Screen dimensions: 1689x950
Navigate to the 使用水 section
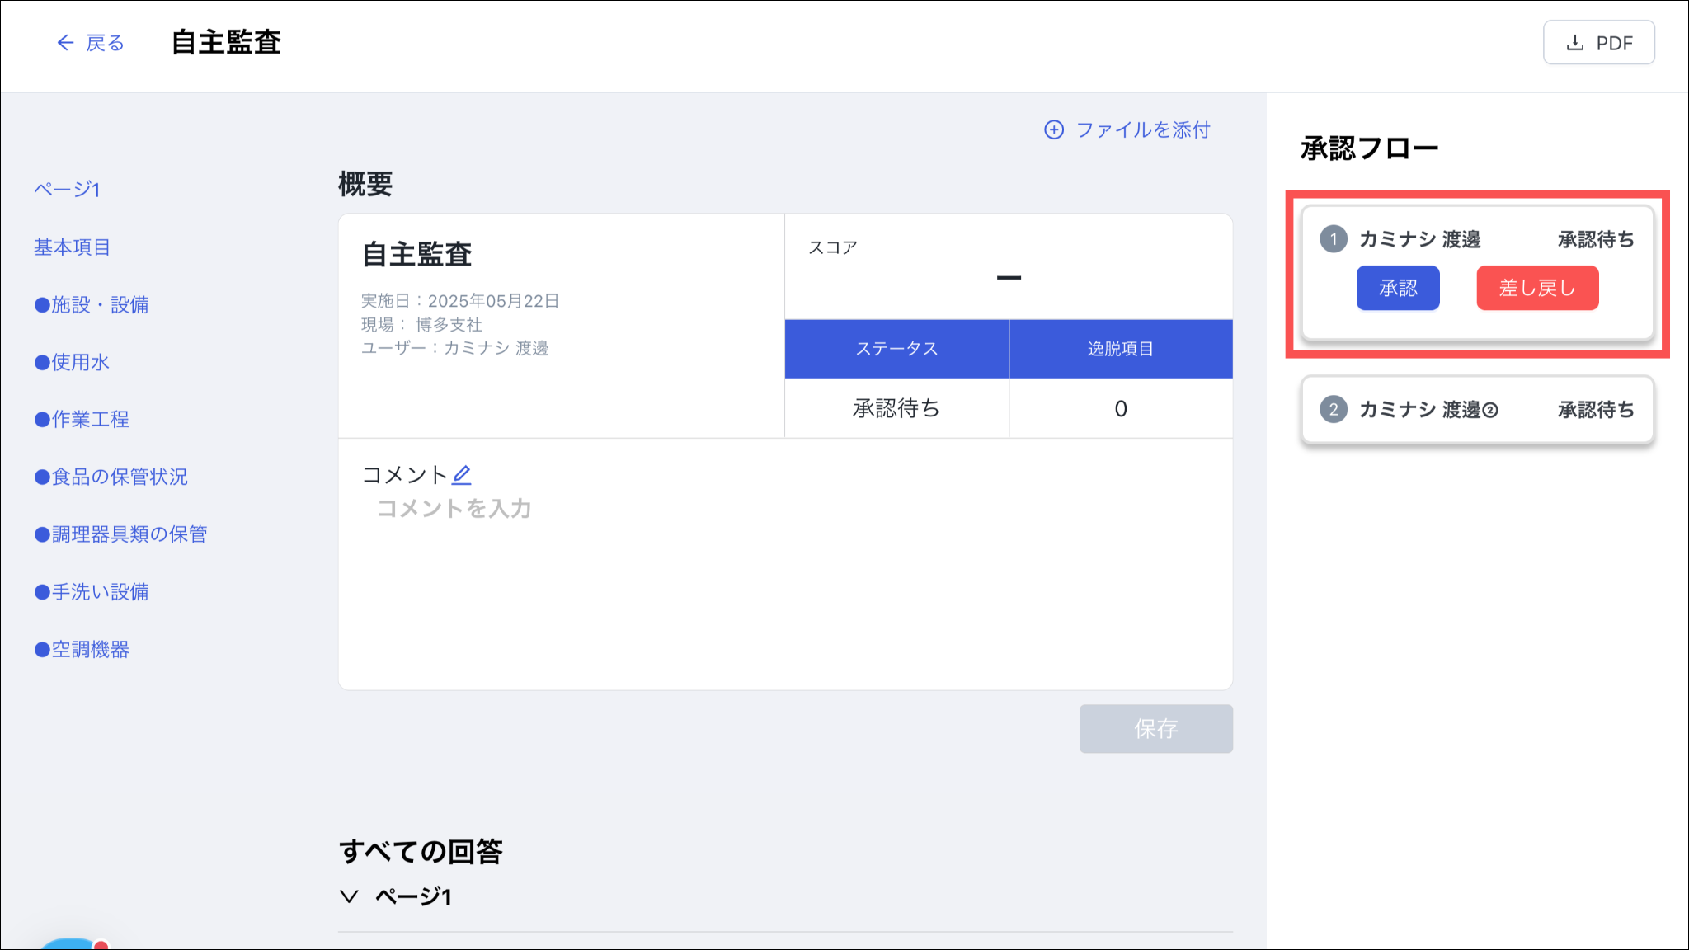coord(72,362)
